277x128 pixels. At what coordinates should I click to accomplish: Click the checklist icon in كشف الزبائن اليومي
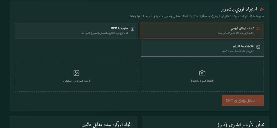click(258, 29)
